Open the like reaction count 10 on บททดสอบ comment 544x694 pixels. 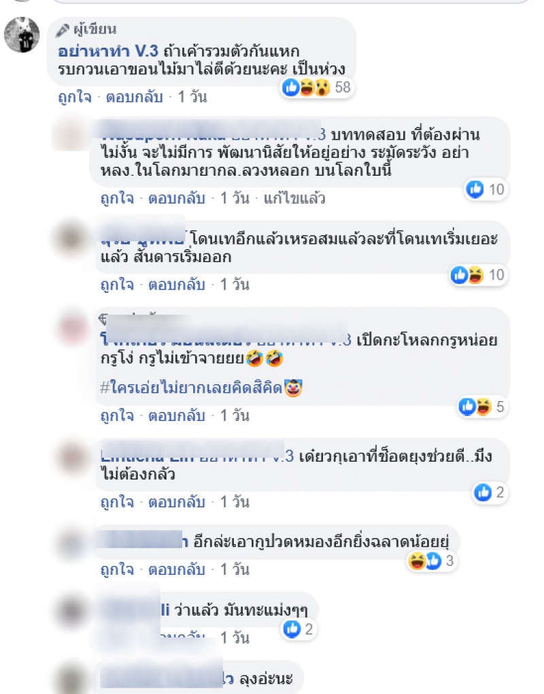486,189
